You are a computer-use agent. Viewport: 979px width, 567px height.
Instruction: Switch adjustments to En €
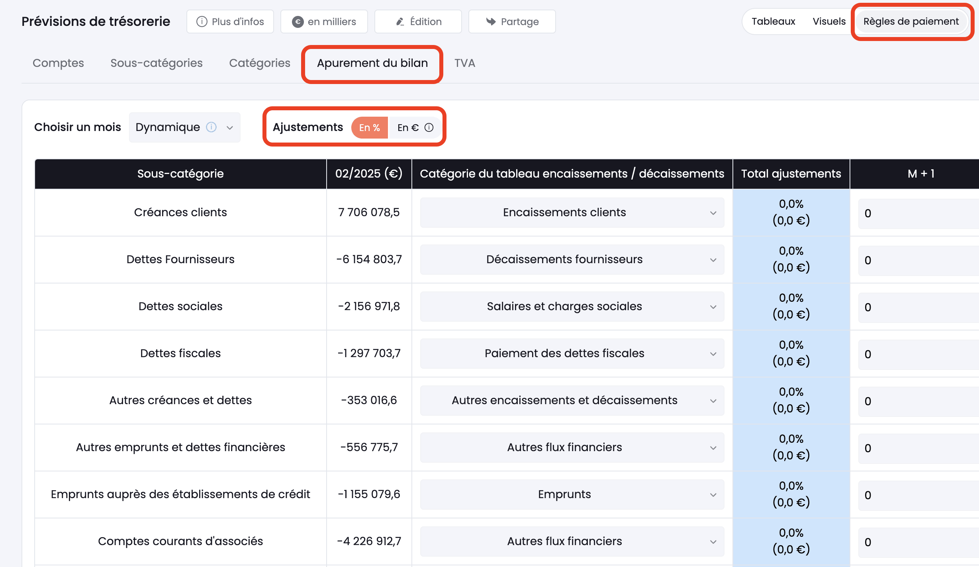point(415,127)
